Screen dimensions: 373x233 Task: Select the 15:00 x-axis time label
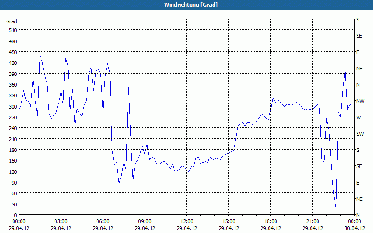228,222
